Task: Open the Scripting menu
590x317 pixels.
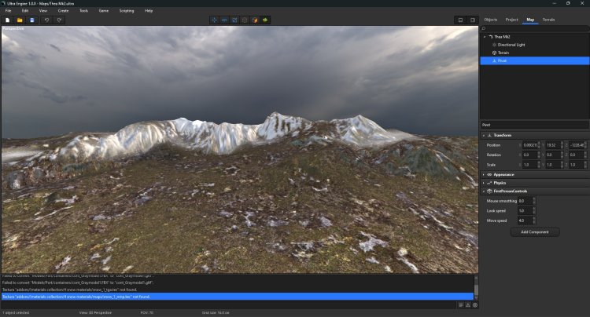Action: [126, 11]
